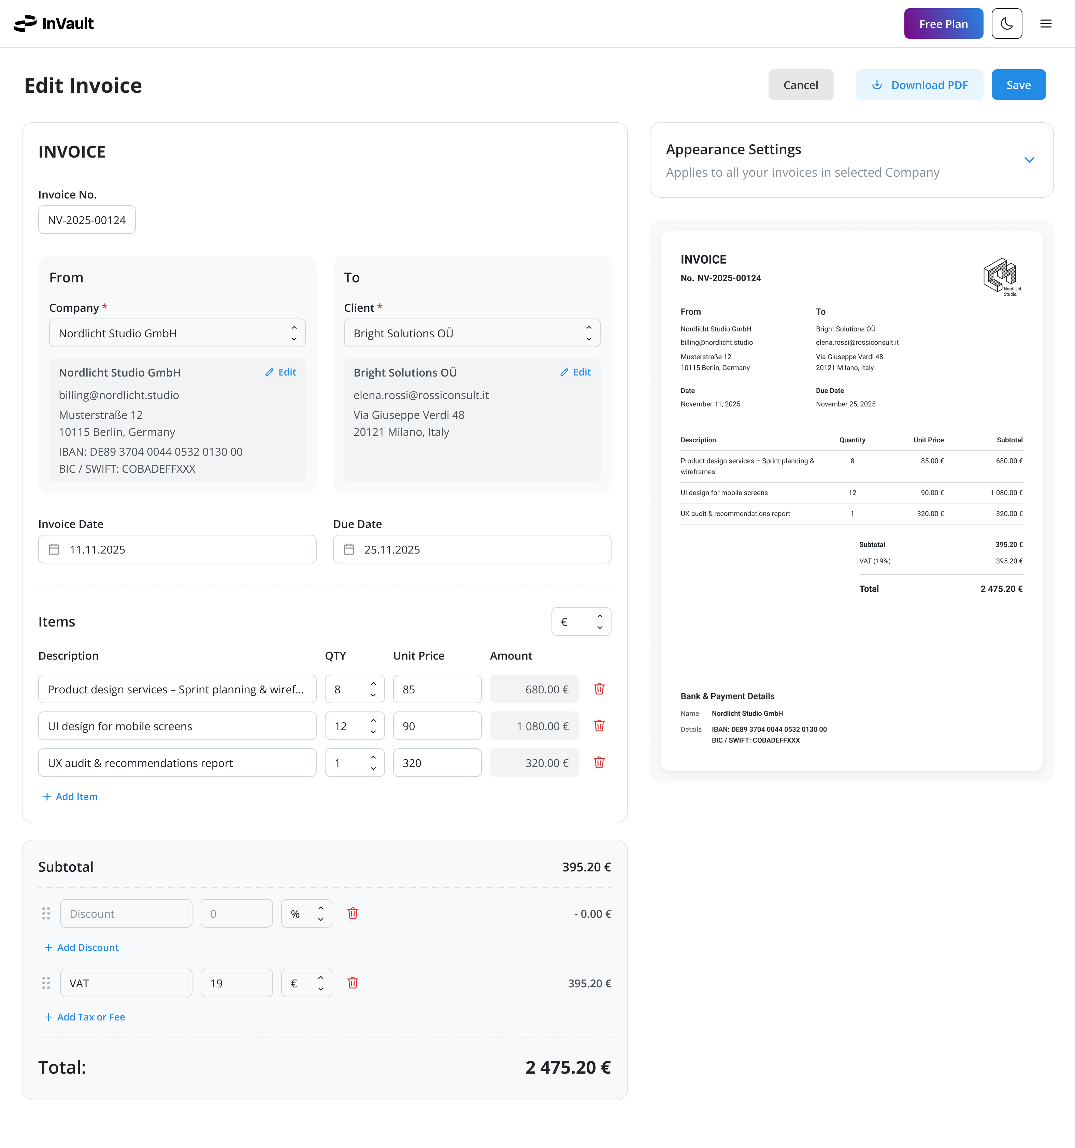
Task: Edit the Bright Solutions OÜ client details
Action: 576,372
